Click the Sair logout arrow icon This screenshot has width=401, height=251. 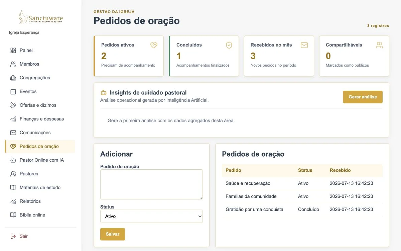pos(13,236)
